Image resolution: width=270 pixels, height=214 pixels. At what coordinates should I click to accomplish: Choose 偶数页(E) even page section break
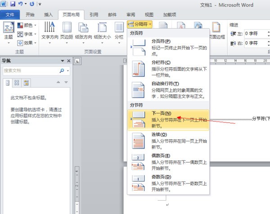click(168, 162)
